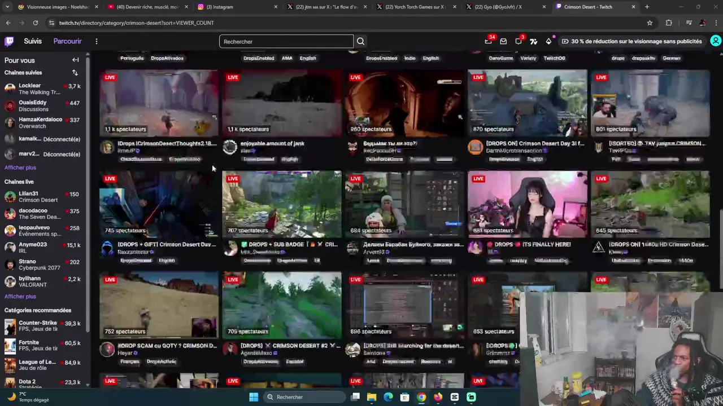The image size is (723, 406).
Task: Open the Windows Start menu
Action: point(254,397)
